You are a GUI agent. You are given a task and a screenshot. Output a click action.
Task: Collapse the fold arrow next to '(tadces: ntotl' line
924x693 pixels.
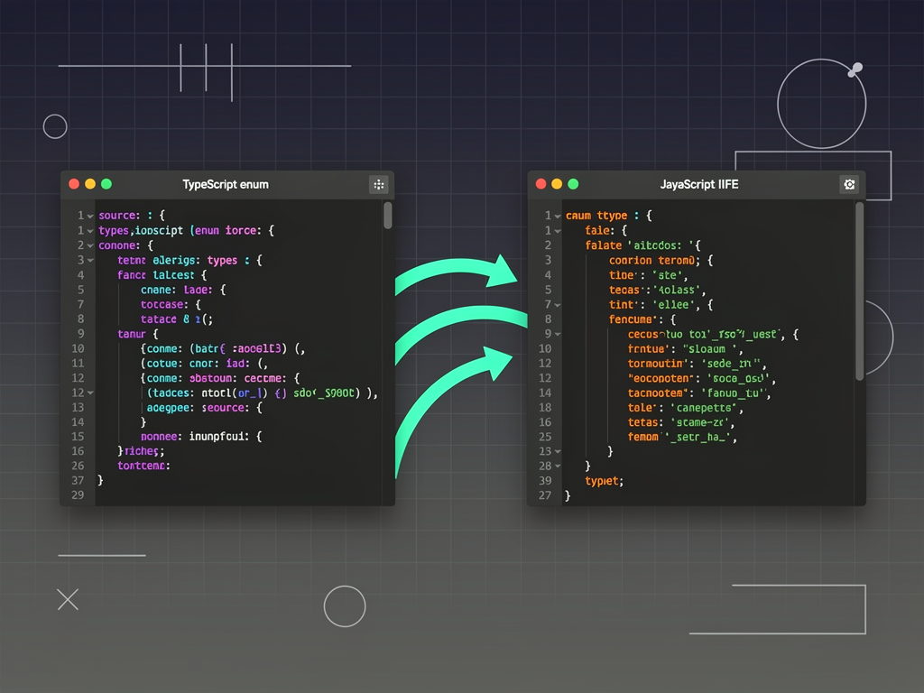pyautogui.click(x=90, y=393)
